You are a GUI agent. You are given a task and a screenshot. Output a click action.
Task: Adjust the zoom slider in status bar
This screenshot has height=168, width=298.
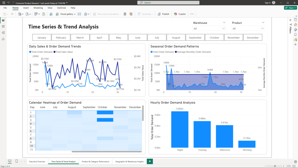(x=275, y=166)
